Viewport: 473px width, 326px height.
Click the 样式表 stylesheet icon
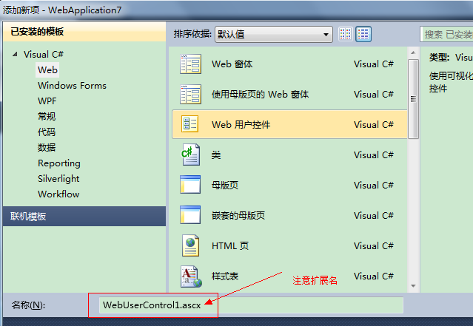[191, 276]
